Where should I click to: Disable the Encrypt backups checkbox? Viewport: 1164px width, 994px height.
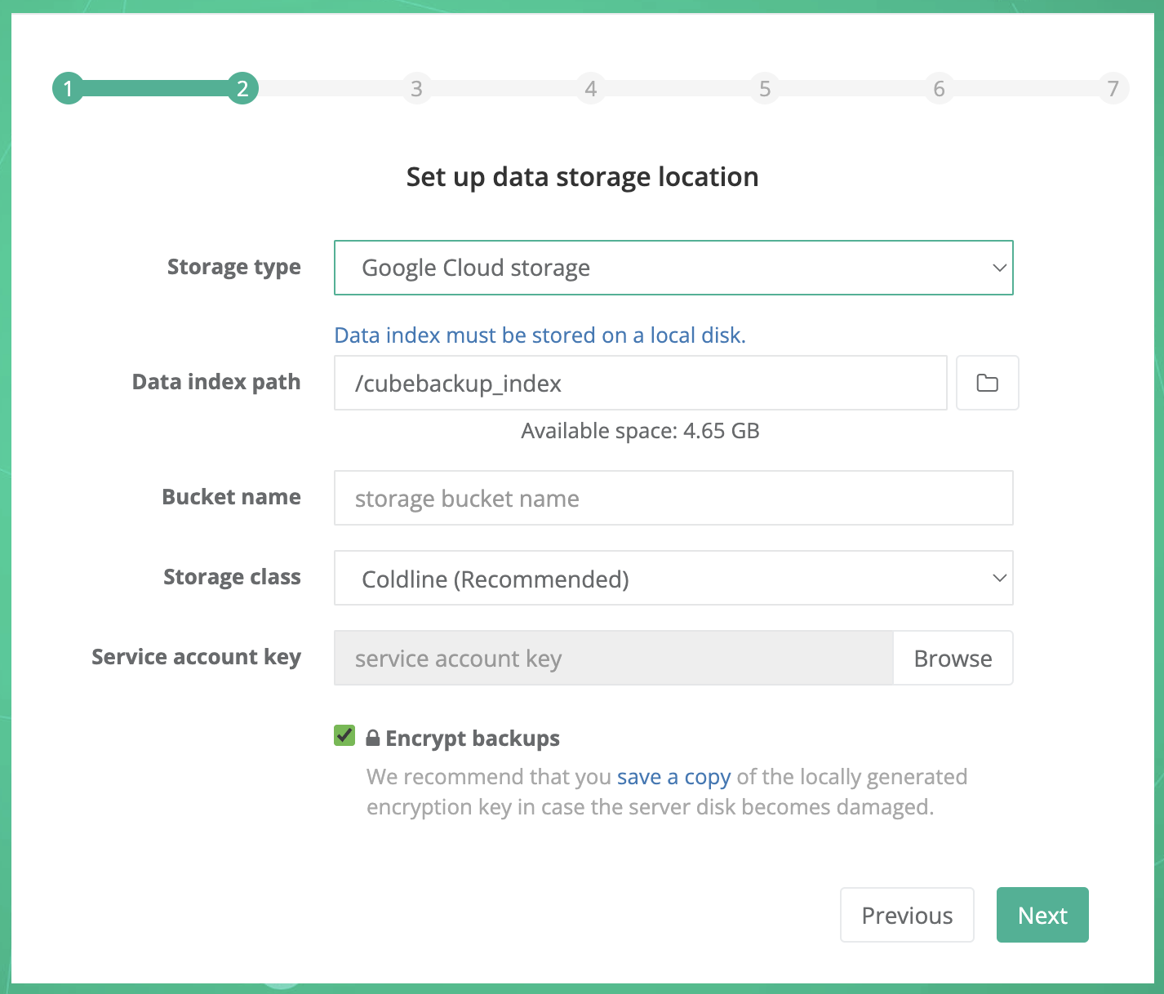(x=344, y=735)
